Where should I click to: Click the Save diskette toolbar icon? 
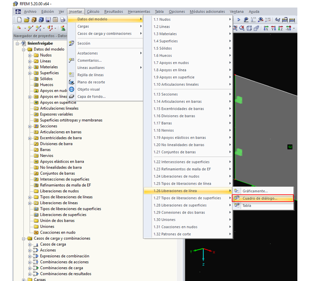point(48,20)
